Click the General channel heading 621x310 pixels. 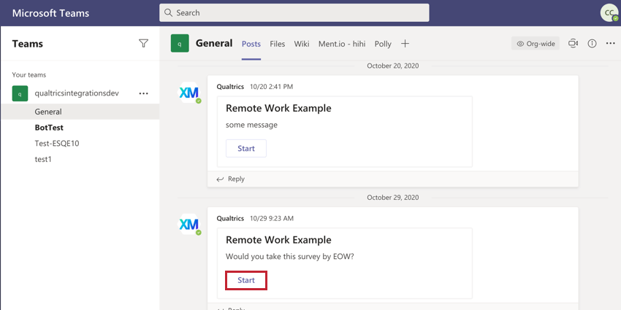[x=214, y=44]
